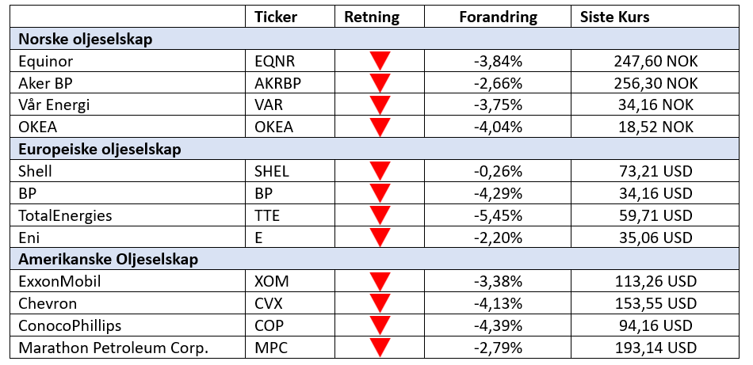
Task: Click Marathon Petroleum's red down arrow
Action: tap(380, 347)
